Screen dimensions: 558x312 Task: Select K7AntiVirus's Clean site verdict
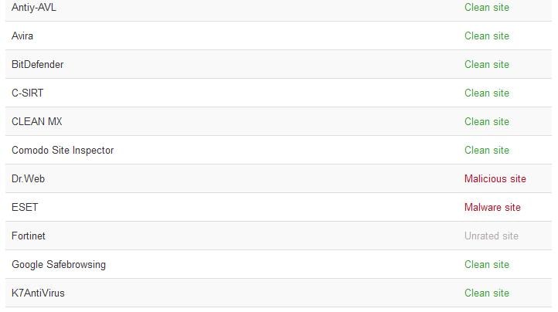click(486, 293)
